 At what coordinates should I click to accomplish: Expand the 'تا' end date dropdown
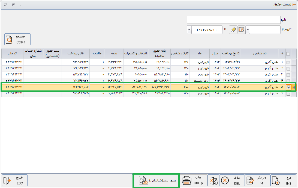[x=189, y=30]
